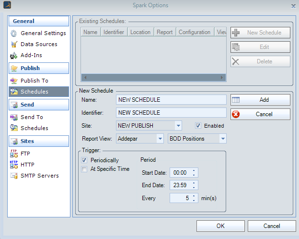Click the SMTP Servers icon
Image resolution: width=299 pixels, height=239 pixels.
point(14,176)
